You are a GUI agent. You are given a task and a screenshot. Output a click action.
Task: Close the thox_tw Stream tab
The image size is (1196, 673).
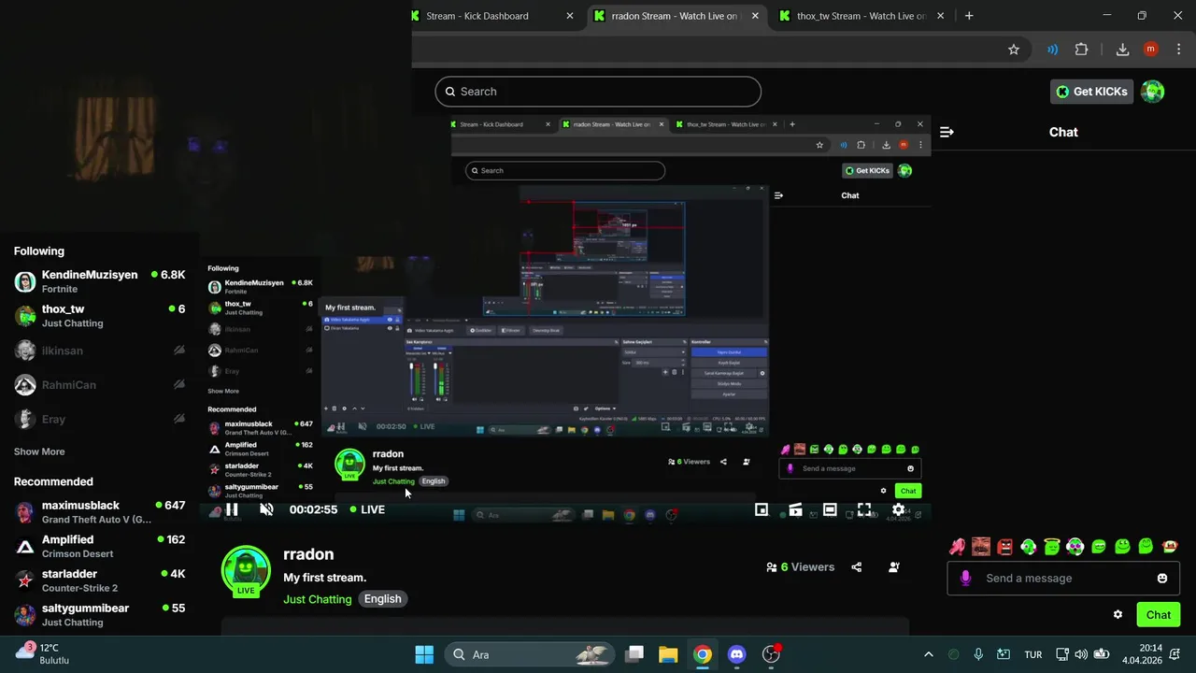tap(941, 16)
